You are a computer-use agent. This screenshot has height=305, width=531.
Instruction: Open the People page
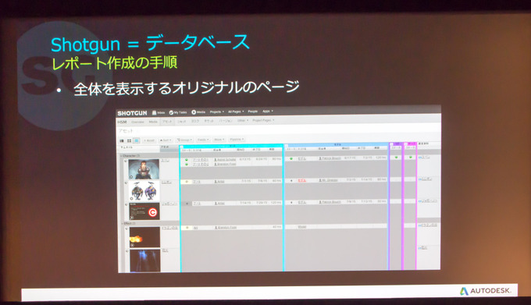253,112
